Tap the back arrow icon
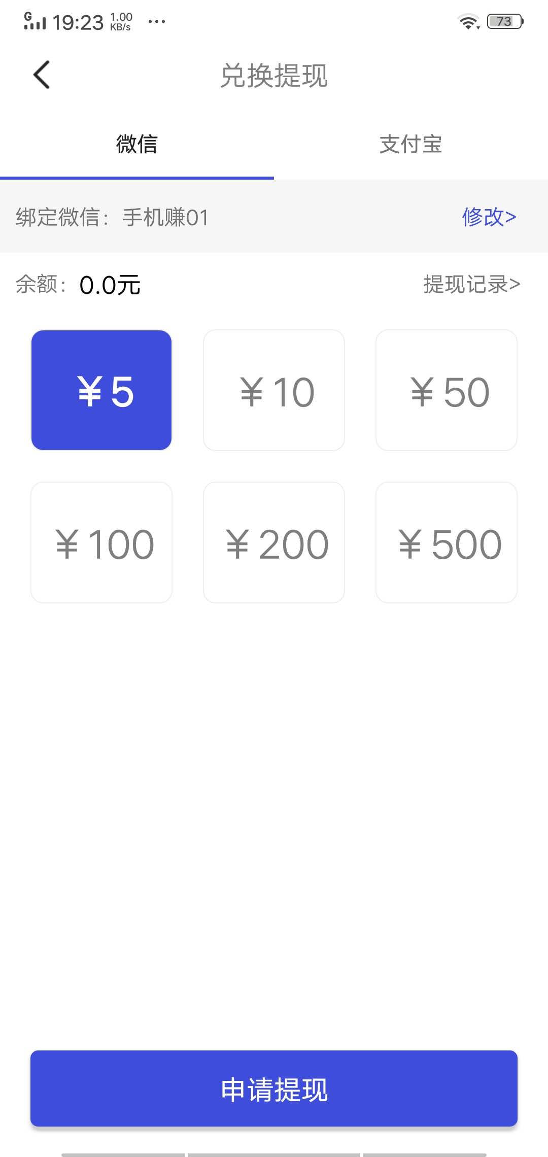The height and width of the screenshot is (1157, 548). (42, 75)
